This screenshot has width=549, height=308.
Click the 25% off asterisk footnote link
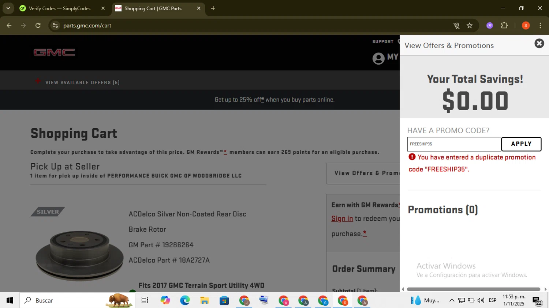[x=262, y=99]
